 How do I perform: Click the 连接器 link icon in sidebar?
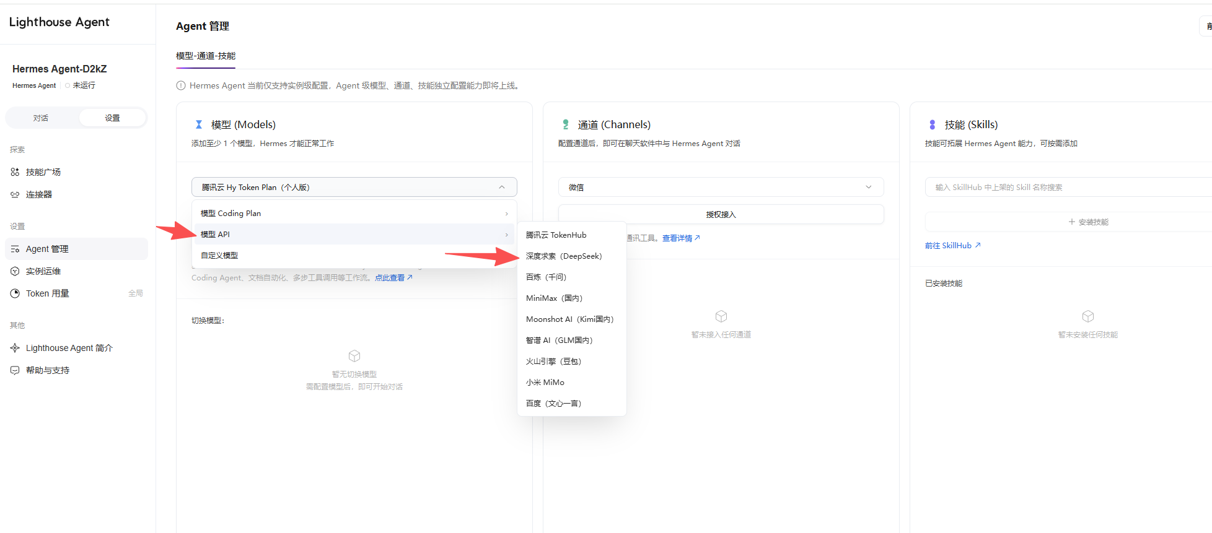(15, 194)
